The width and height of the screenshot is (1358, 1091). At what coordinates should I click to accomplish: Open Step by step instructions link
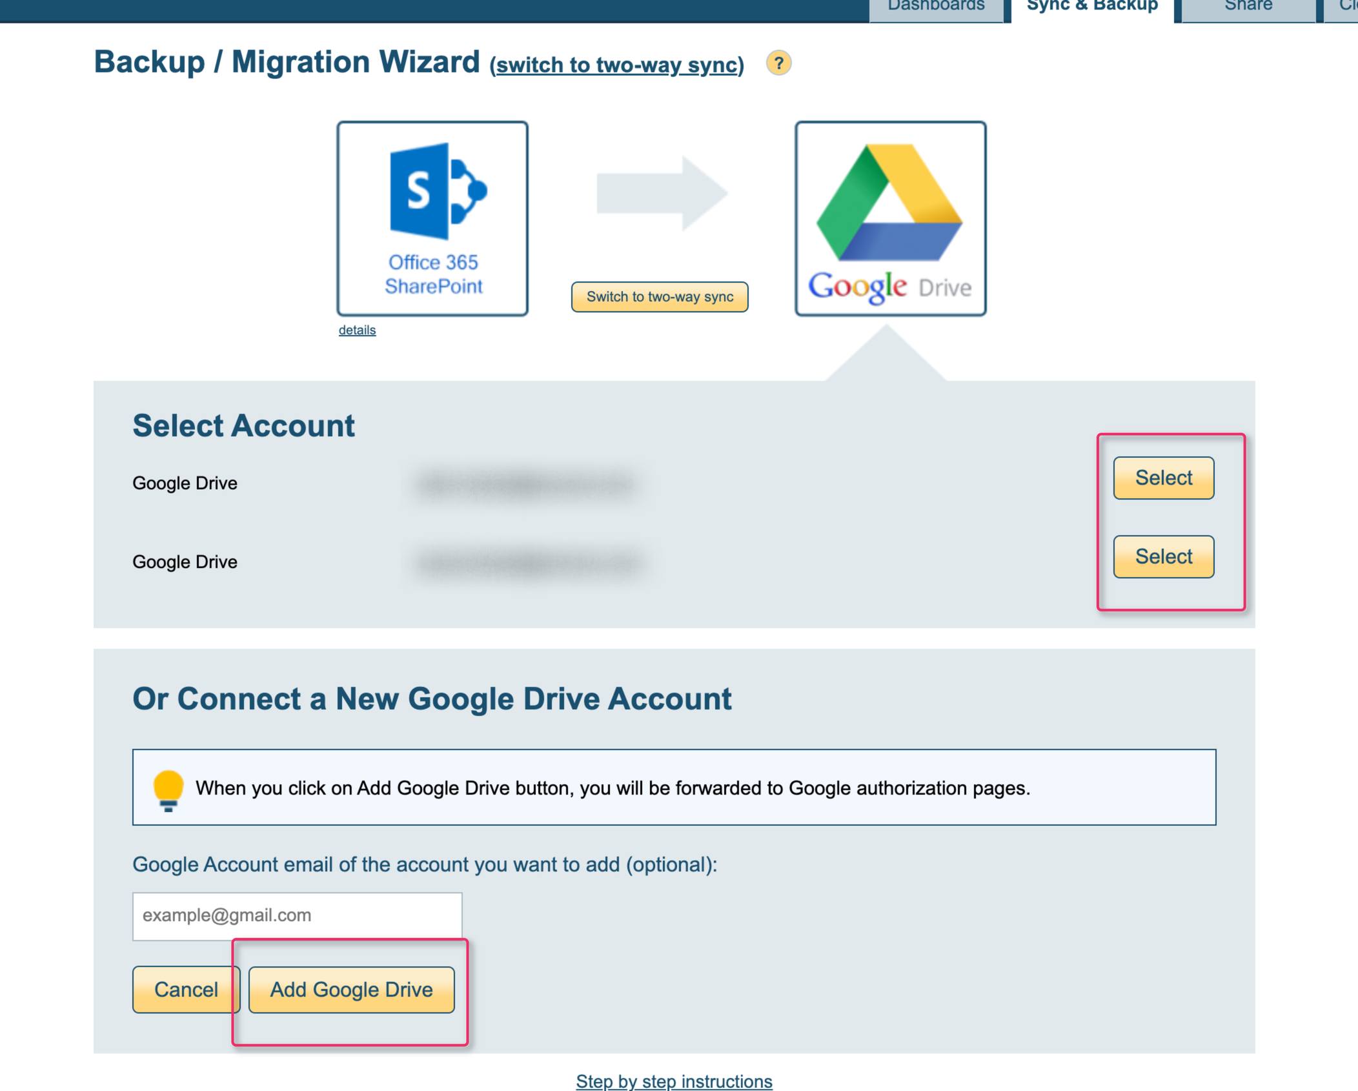[674, 1081]
